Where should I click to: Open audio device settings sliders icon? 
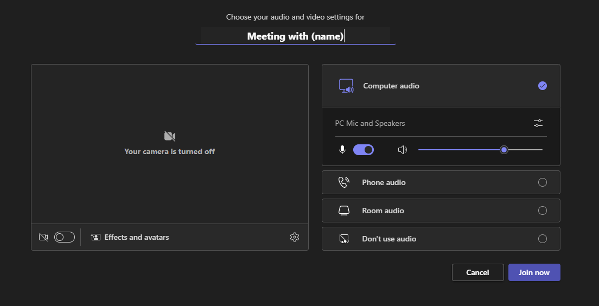click(x=538, y=123)
